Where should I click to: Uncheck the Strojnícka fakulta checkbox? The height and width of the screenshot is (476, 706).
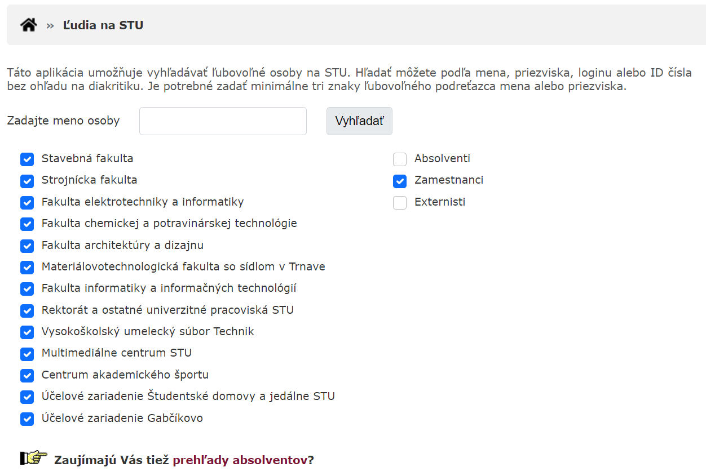27,181
